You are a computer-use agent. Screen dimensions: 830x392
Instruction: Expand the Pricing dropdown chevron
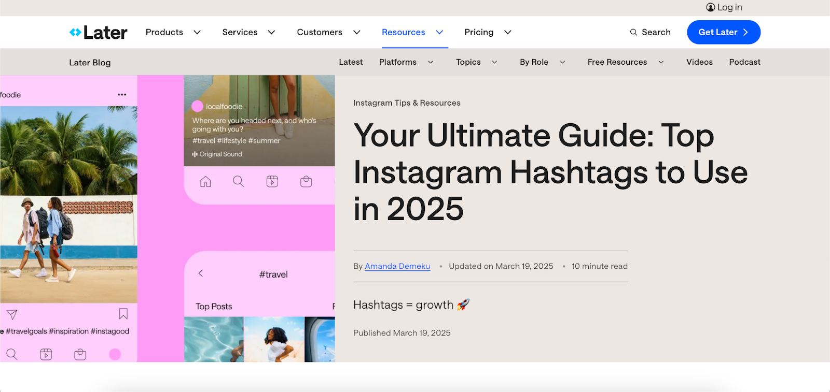click(508, 32)
